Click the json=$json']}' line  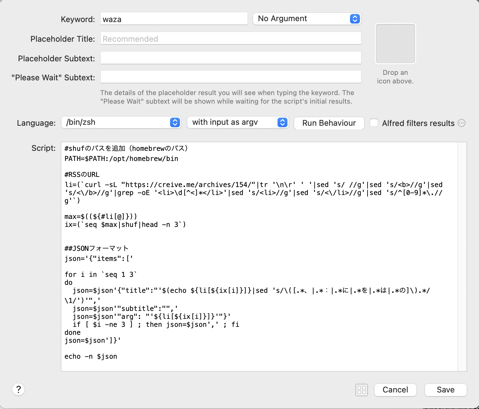coord(93,340)
